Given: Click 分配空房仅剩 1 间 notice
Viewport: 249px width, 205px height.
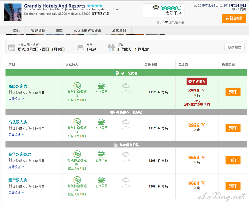Looking at the screenshot, I should [197, 104].
